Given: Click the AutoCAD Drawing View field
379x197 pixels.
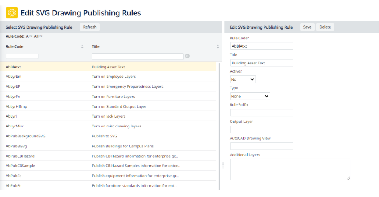Looking at the screenshot, I should (x=262, y=146).
